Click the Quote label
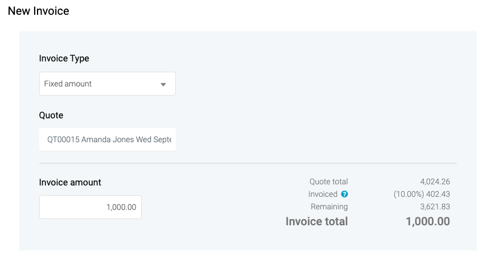This screenshot has height=256, width=487. pyautogui.click(x=51, y=115)
